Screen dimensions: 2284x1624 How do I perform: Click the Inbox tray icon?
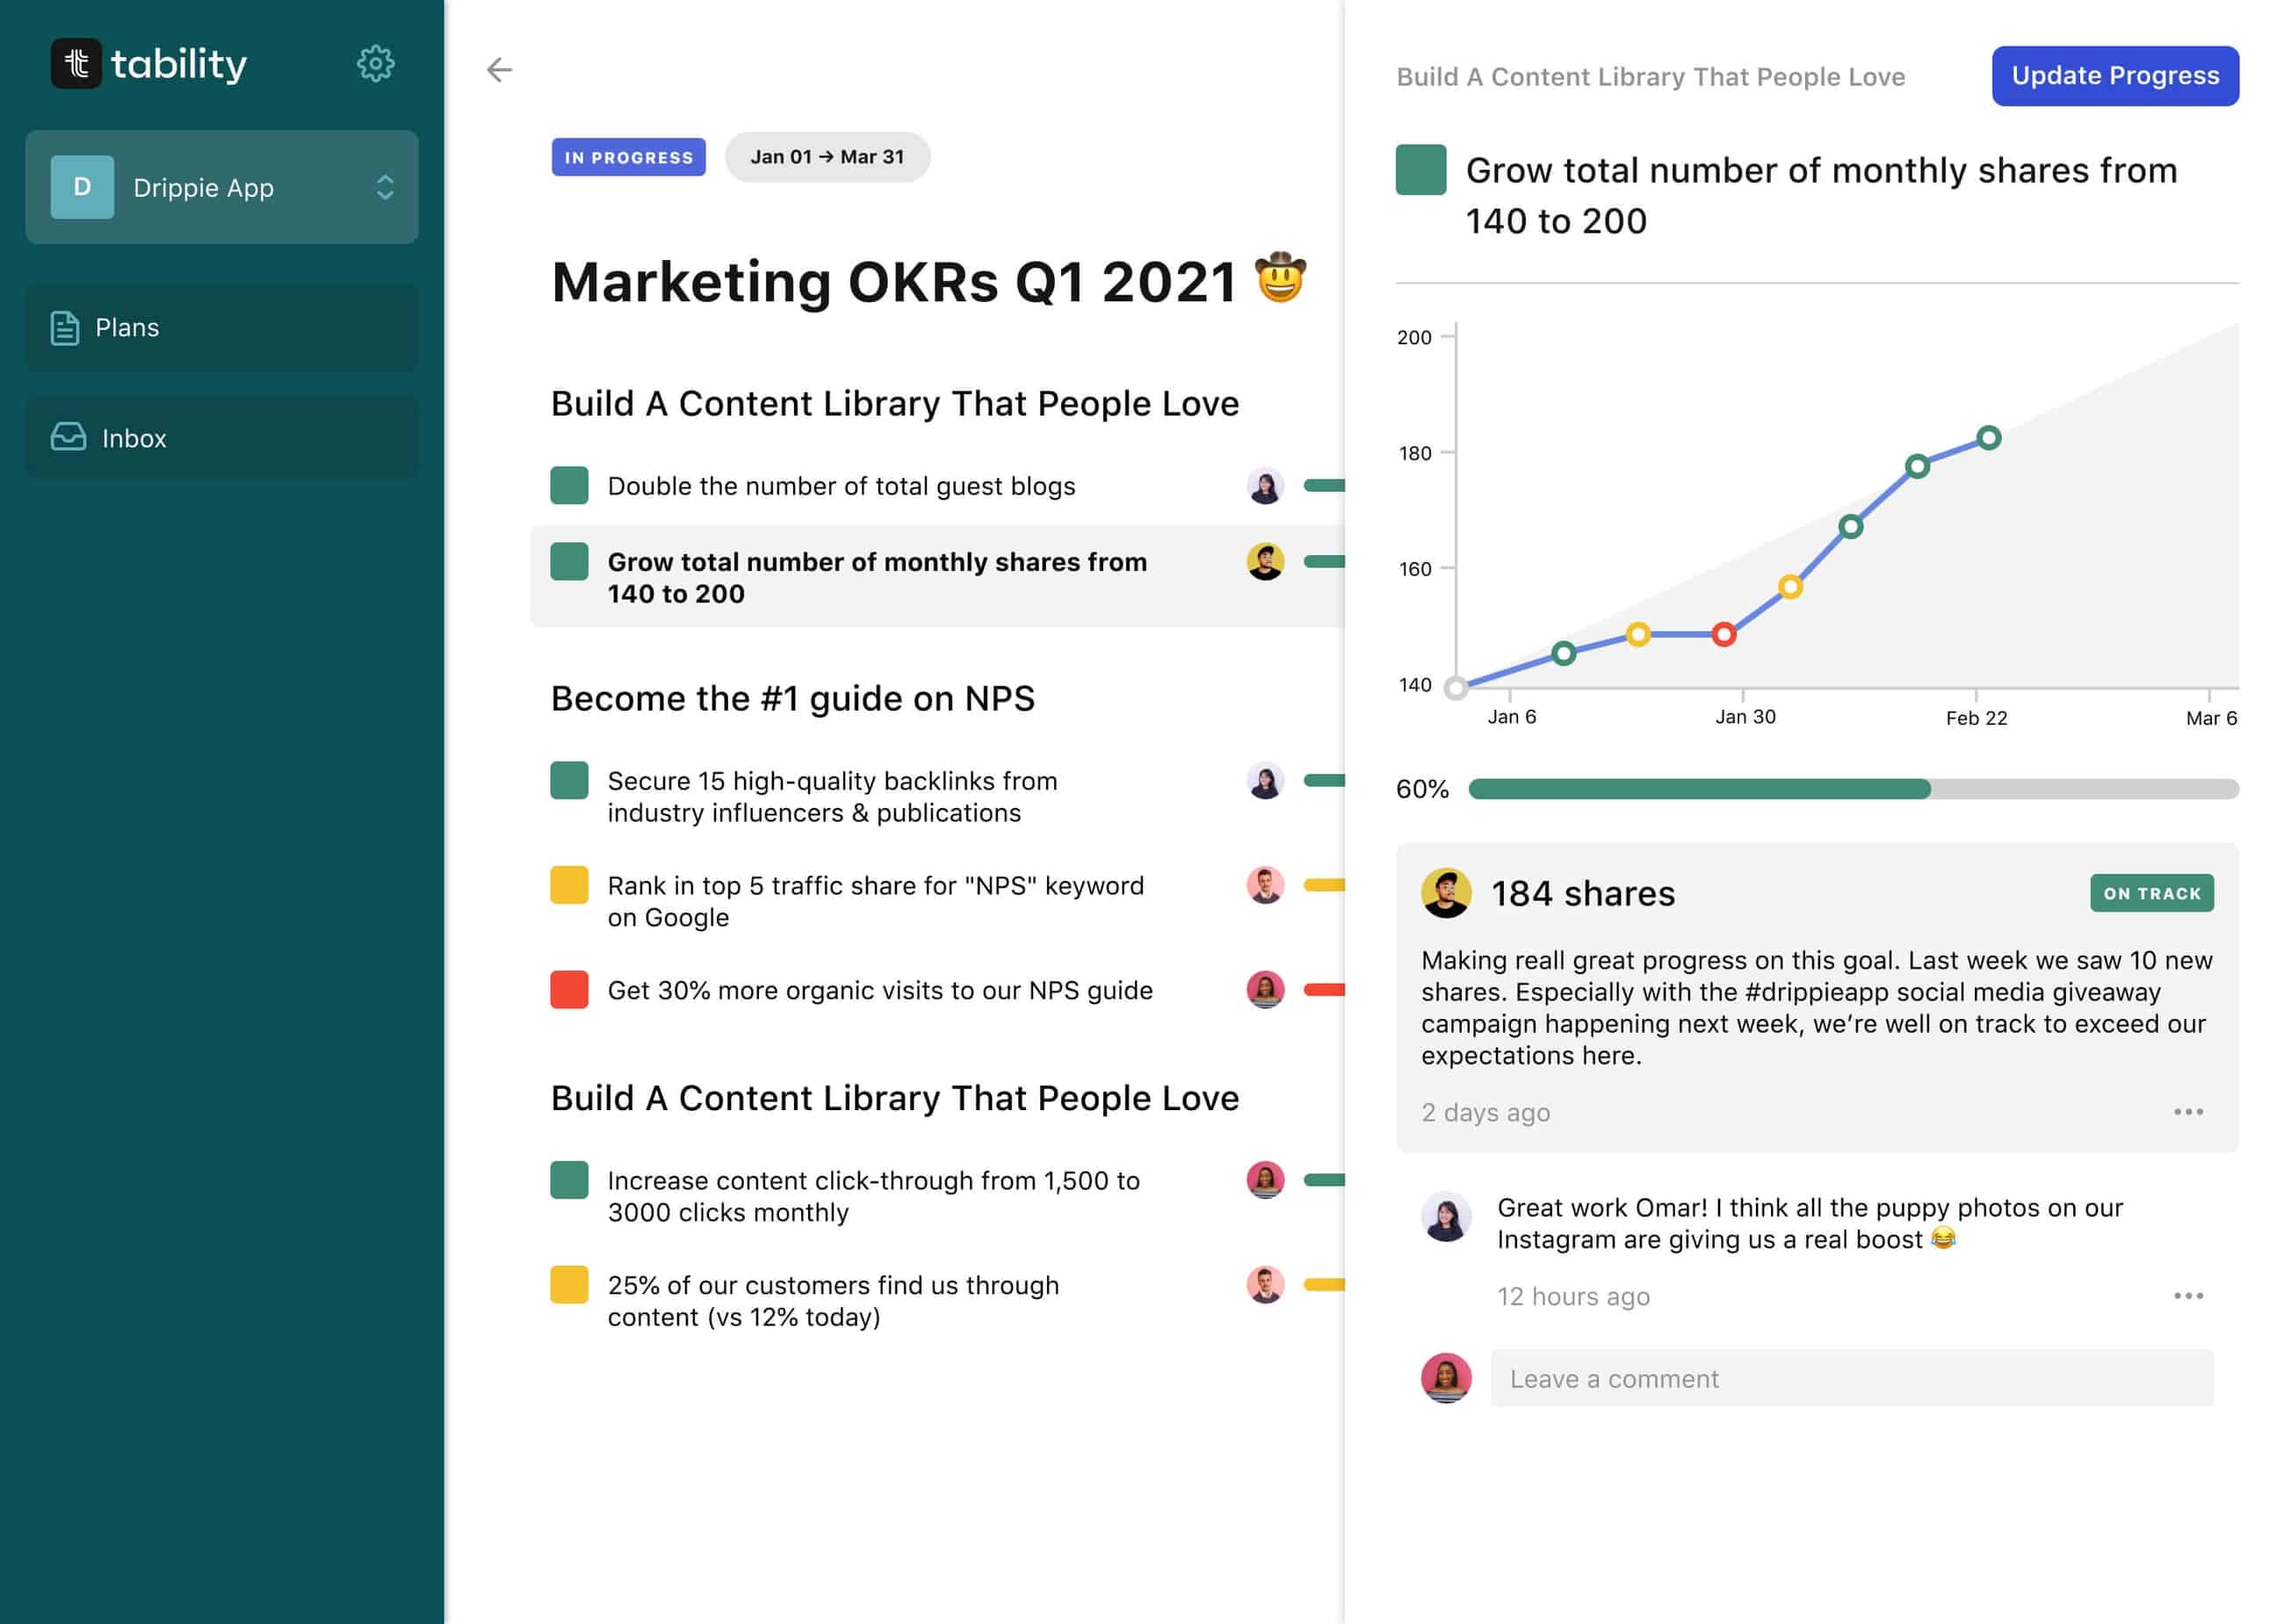[68, 437]
